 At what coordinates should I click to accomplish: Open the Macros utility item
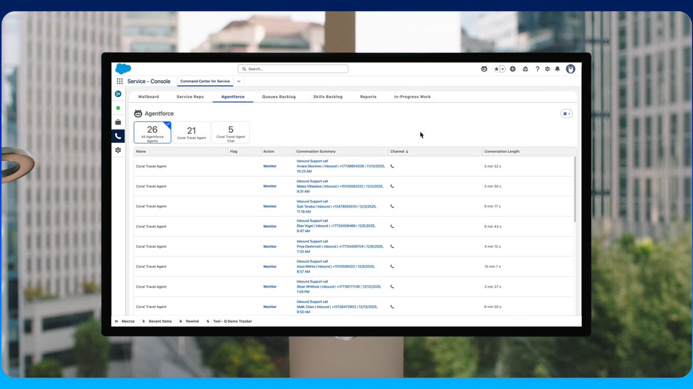(x=128, y=321)
